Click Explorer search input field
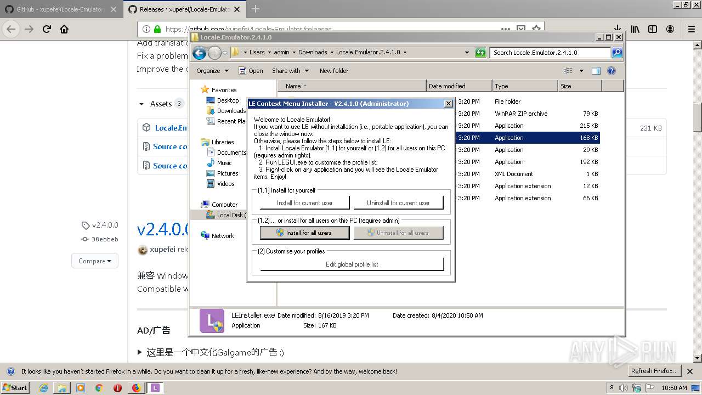 (550, 53)
